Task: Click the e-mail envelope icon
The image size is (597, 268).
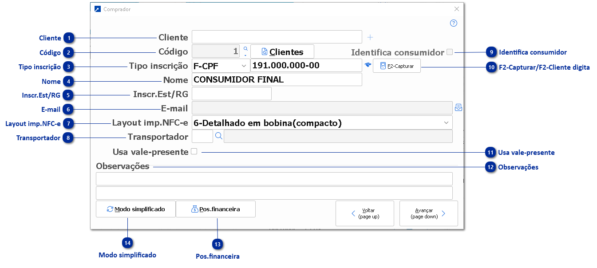Action: [x=459, y=107]
